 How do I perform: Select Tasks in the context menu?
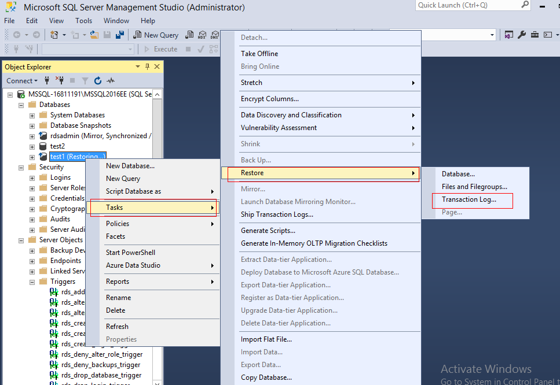[153, 208]
